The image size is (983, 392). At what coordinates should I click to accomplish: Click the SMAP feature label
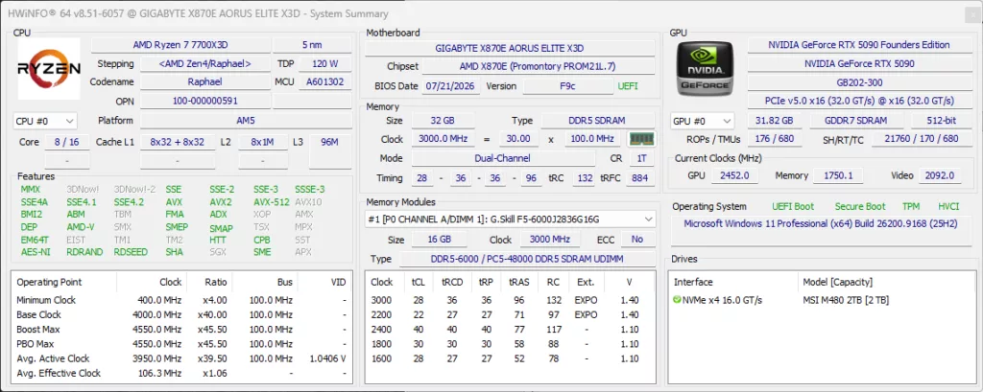[221, 228]
